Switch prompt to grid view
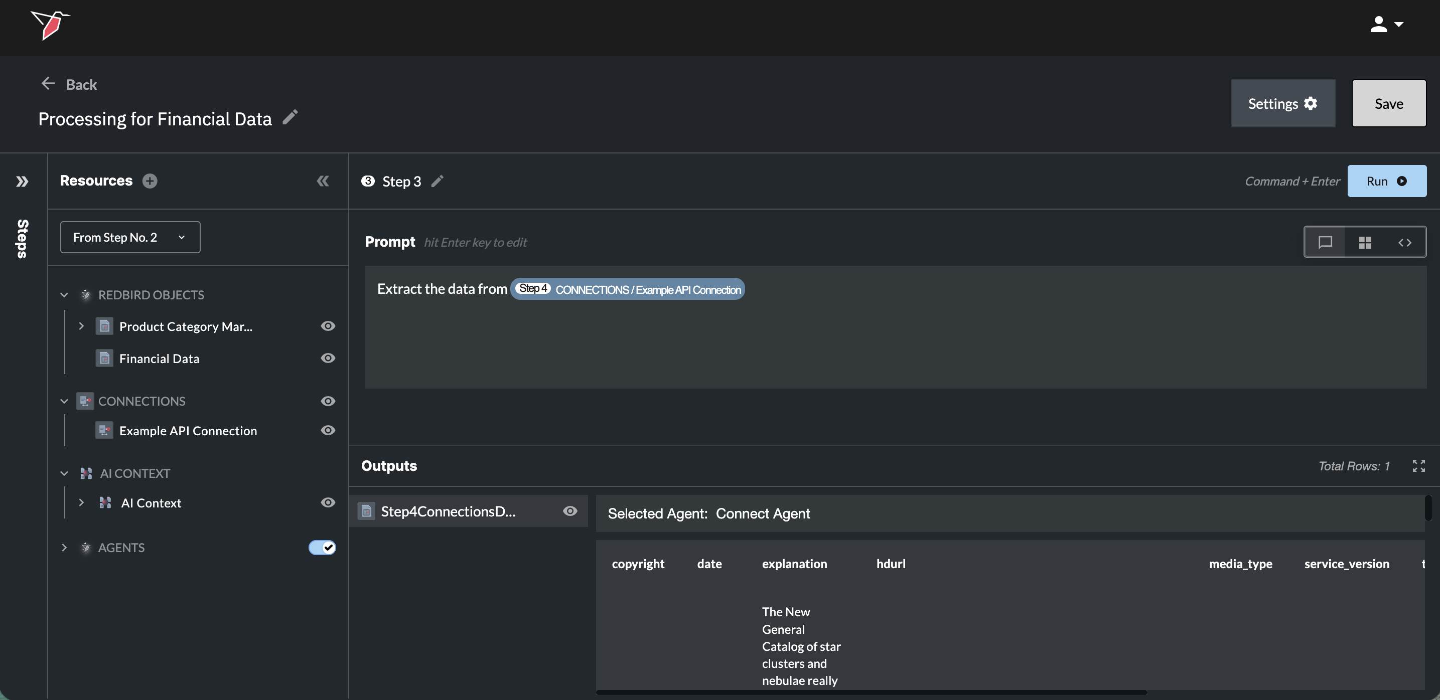The height and width of the screenshot is (700, 1440). point(1365,242)
